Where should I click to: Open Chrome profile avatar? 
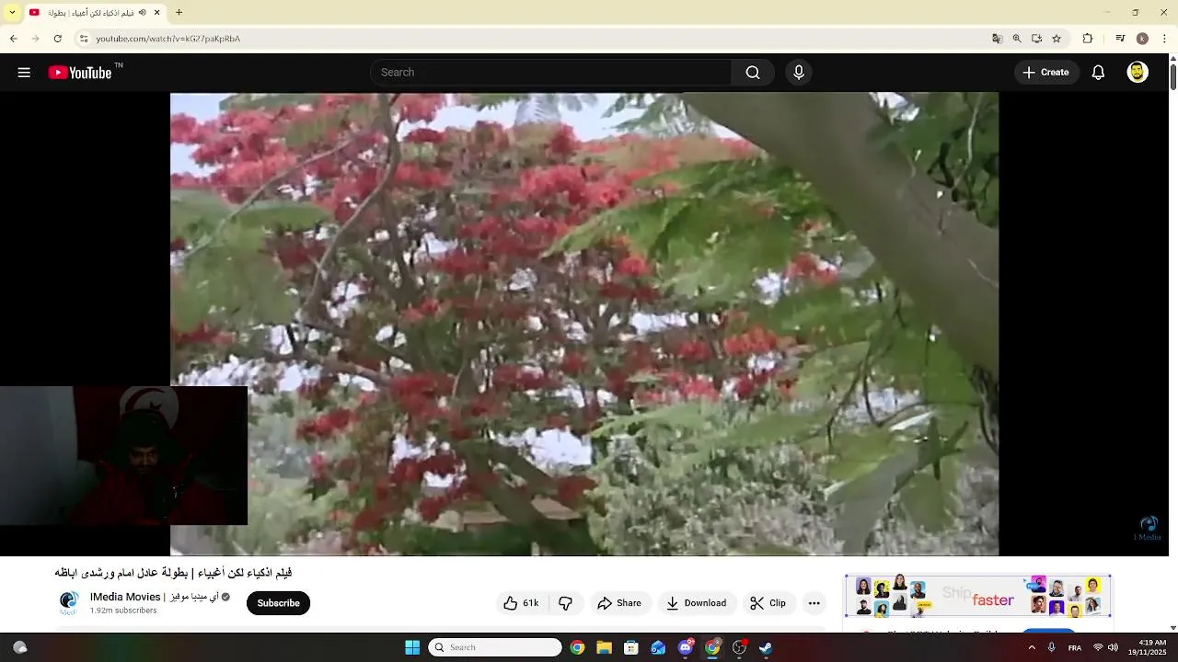click(1142, 39)
